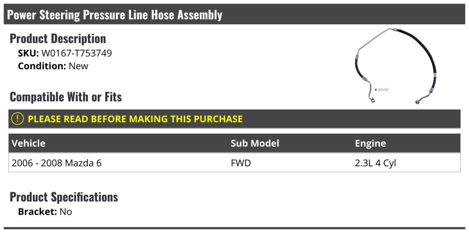Click the Product Description heading
This screenshot has width=469, height=233.
58,39
